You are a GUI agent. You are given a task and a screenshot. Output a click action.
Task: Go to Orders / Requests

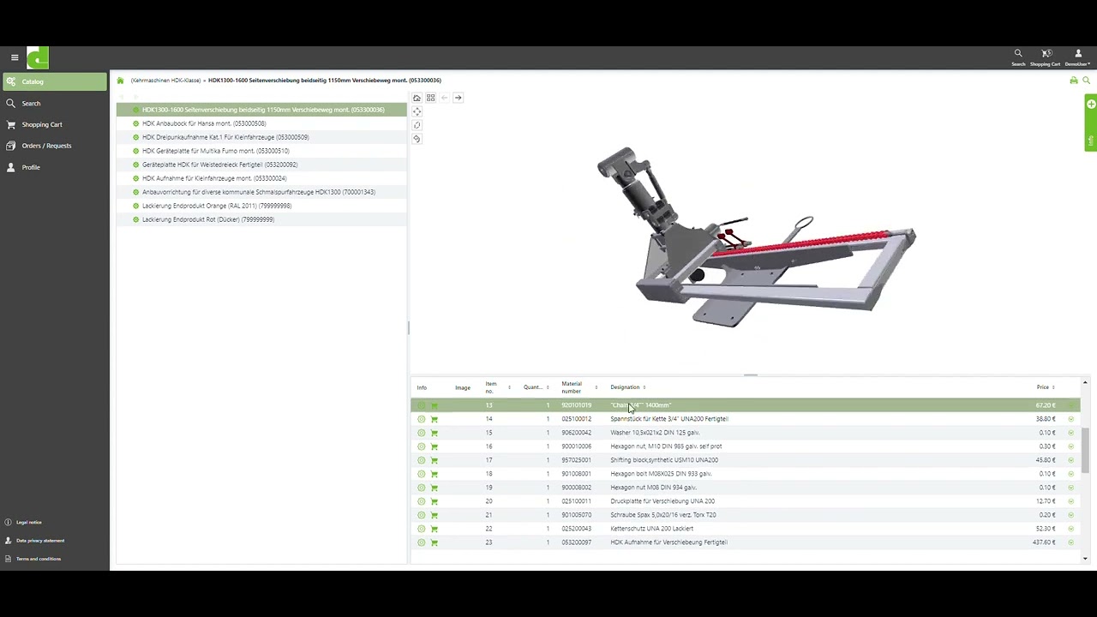point(55,146)
